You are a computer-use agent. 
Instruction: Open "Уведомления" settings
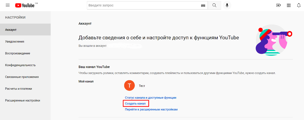(x=25, y=41)
